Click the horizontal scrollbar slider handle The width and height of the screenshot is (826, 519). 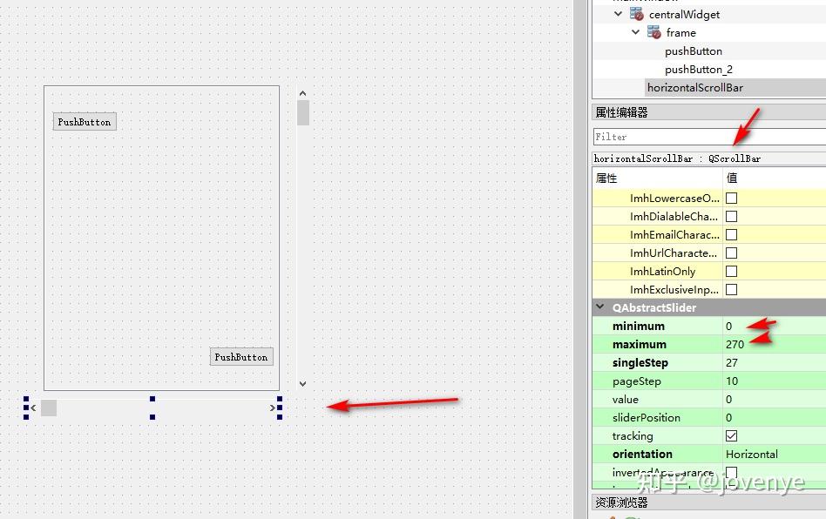[x=49, y=408]
